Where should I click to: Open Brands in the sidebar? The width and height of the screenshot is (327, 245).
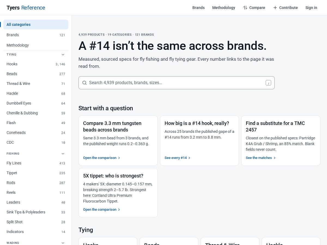tap(36, 35)
